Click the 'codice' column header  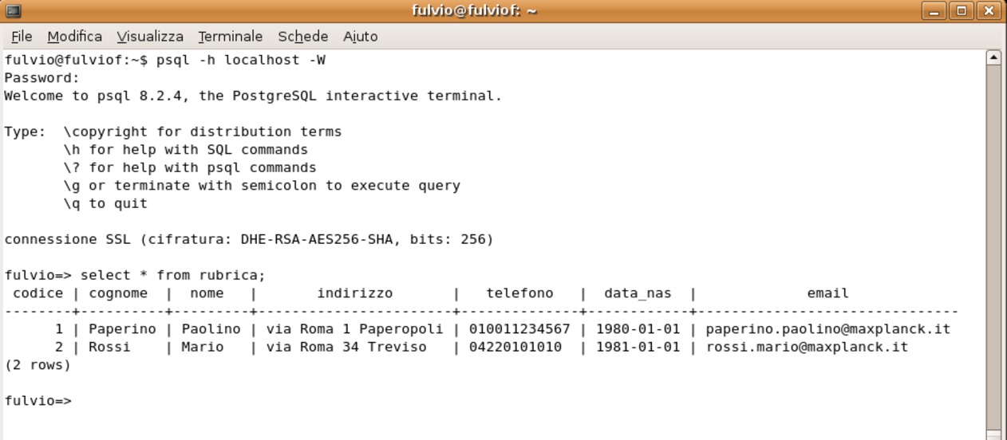38,293
